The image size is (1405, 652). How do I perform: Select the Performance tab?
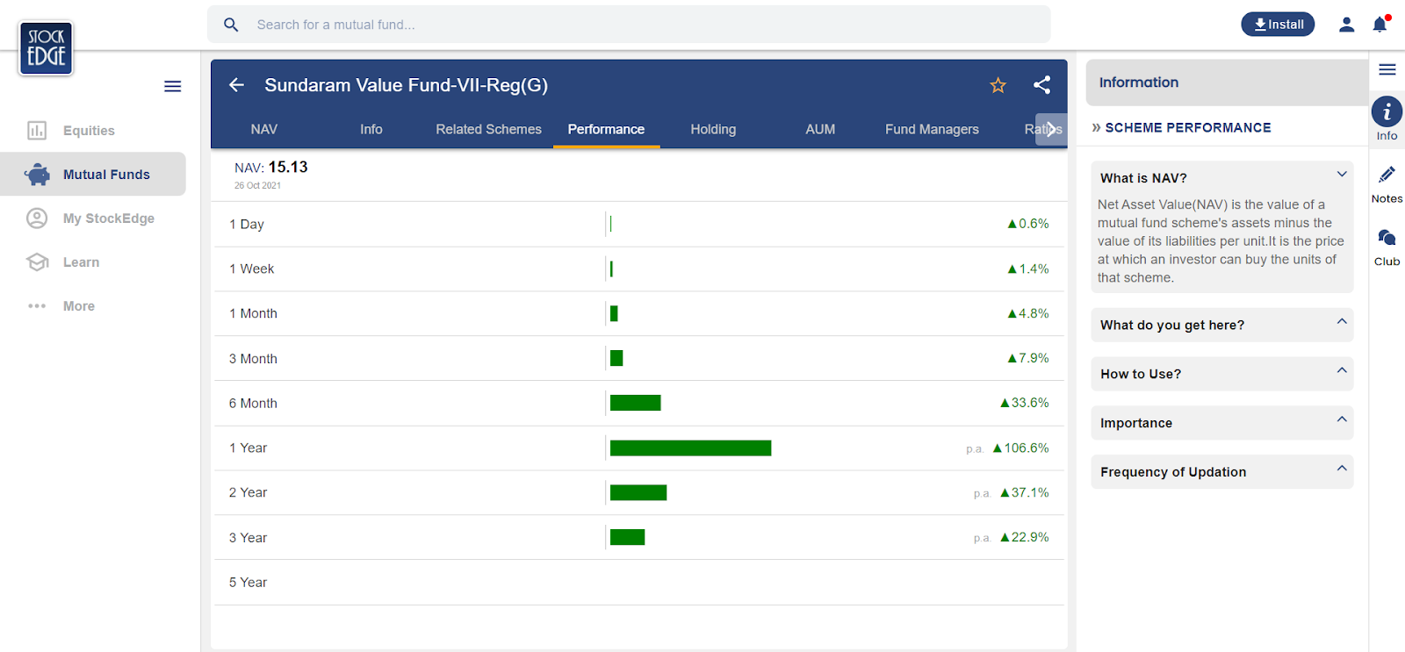[606, 129]
